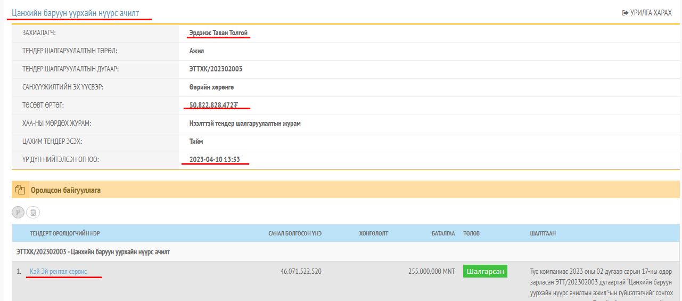Image resolution: width=682 pixels, height=301 pixels.
Task: Select the Оролцсон байгууллага section heading
Action: click(65, 190)
